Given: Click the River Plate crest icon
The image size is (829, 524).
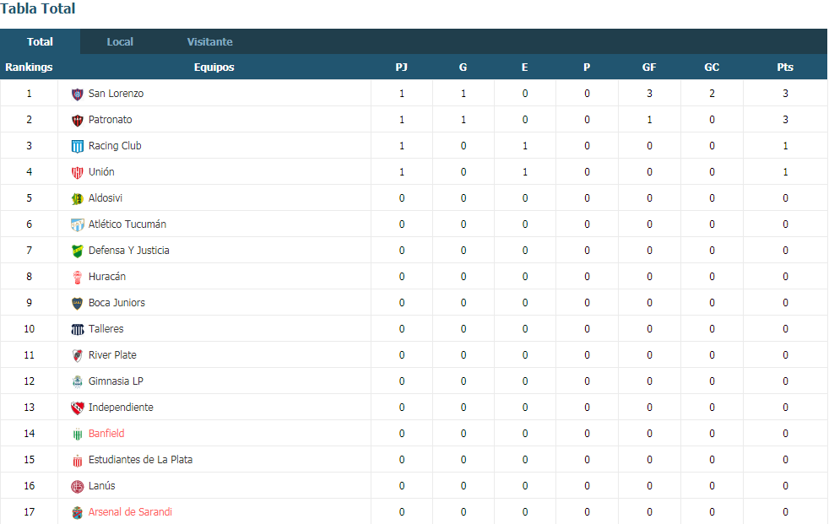Looking at the screenshot, I should 77,355.
